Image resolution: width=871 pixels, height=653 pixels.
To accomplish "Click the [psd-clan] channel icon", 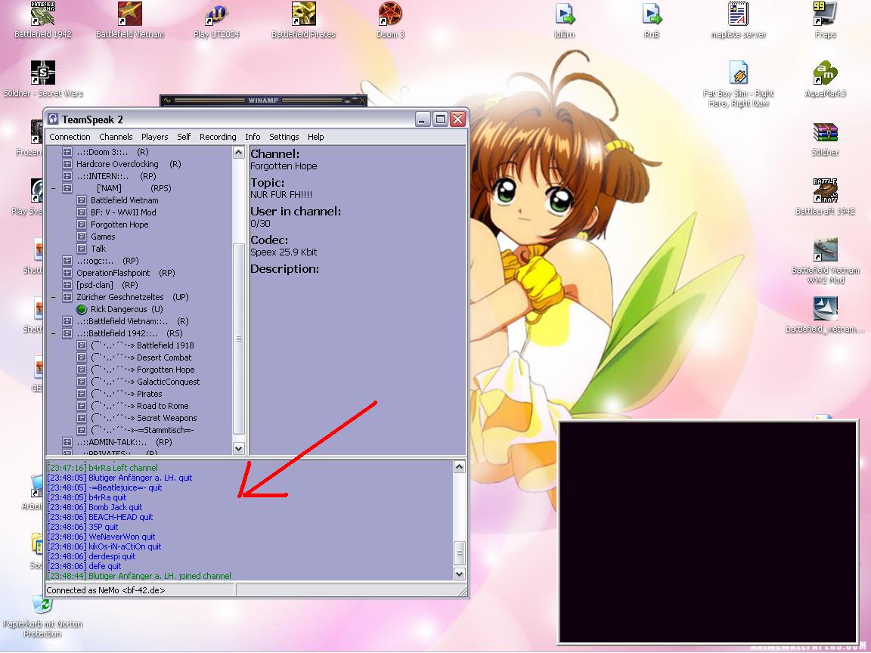I will (67, 285).
